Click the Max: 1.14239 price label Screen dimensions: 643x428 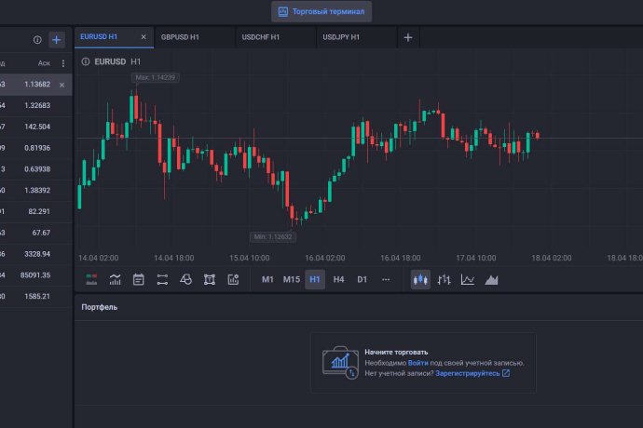155,77
